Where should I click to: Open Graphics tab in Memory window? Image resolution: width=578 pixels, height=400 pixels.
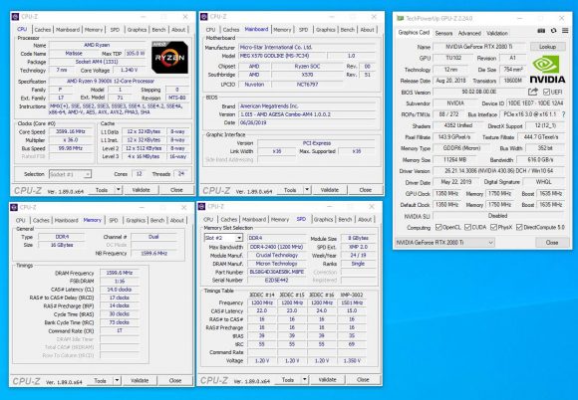[x=136, y=220]
